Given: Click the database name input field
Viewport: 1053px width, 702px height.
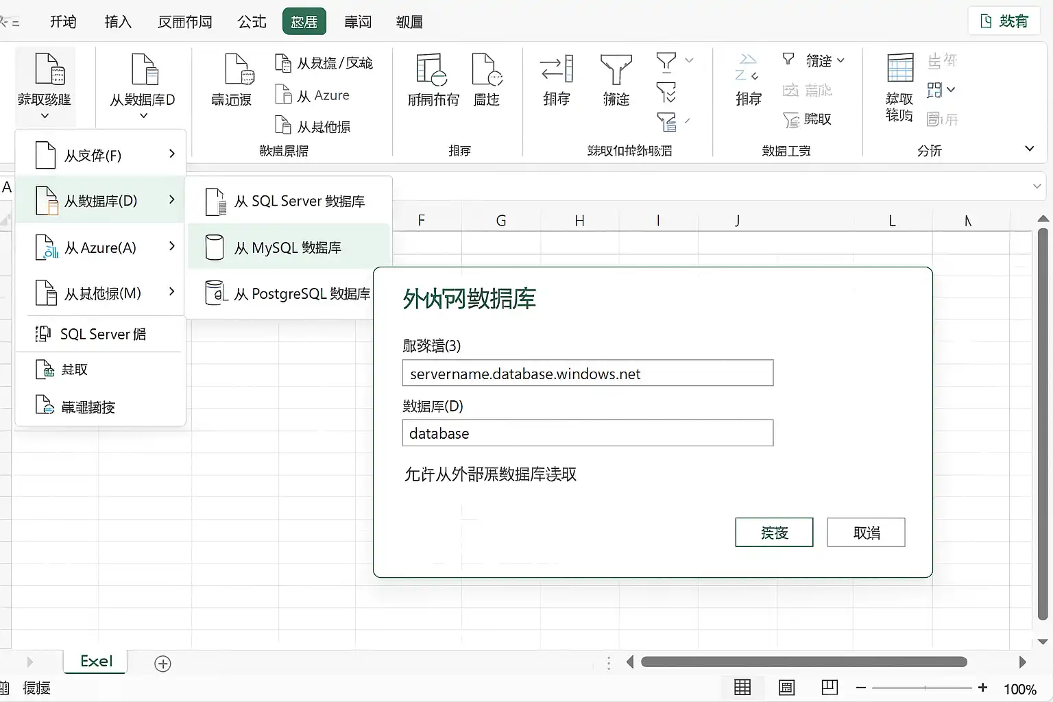Looking at the screenshot, I should tap(588, 433).
